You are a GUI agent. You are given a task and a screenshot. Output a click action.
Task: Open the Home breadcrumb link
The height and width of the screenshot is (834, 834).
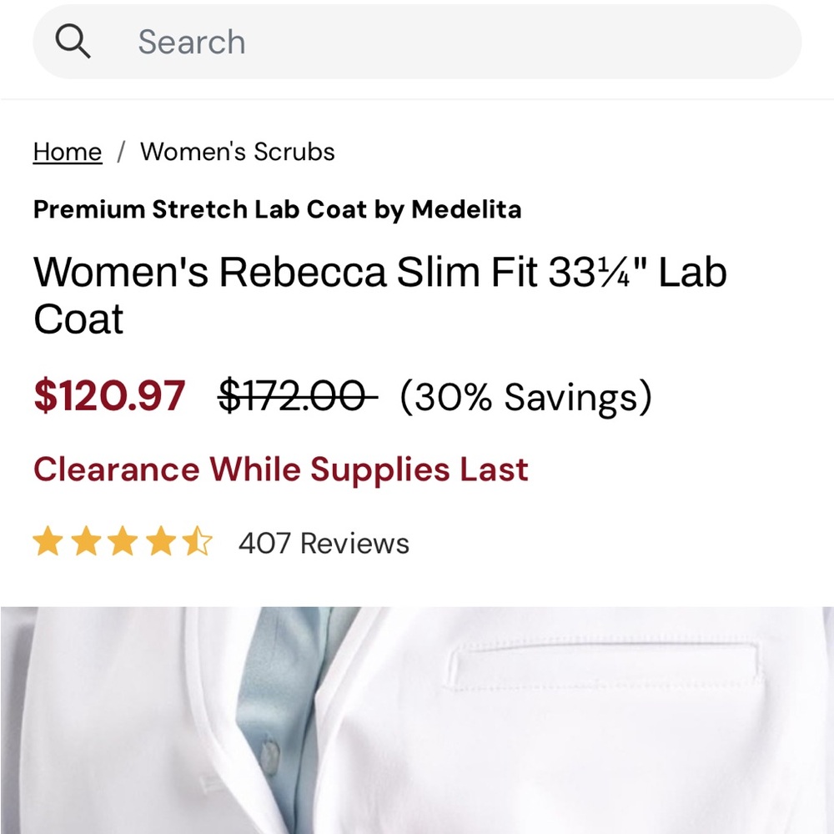[x=67, y=152]
